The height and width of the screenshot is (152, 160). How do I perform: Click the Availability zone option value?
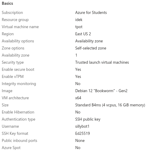coord(89,41)
